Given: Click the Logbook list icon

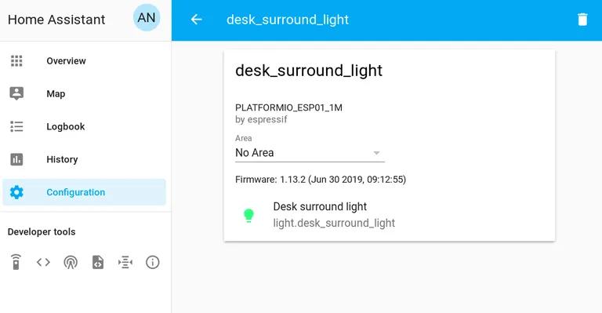Looking at the screenshot, I should pos(16,126).
